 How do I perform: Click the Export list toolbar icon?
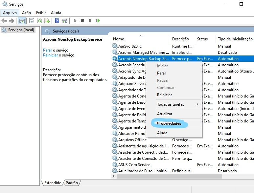coord(47,21)
